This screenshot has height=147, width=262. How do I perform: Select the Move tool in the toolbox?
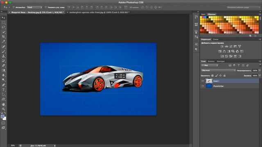pyautogui.click(x=3, y=18)
